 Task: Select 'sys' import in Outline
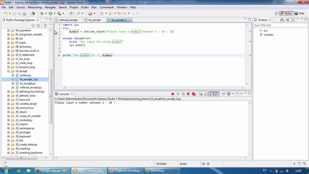tap(266, 30)
